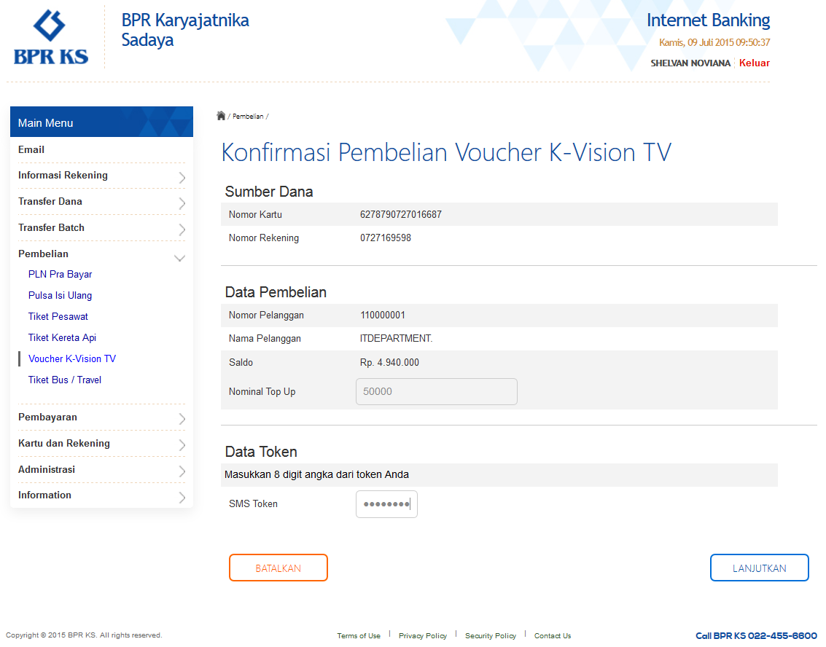This screenshot has width=826, height=647.
Task: Collapse the Pembelian menu section
Action: [101, 254]
